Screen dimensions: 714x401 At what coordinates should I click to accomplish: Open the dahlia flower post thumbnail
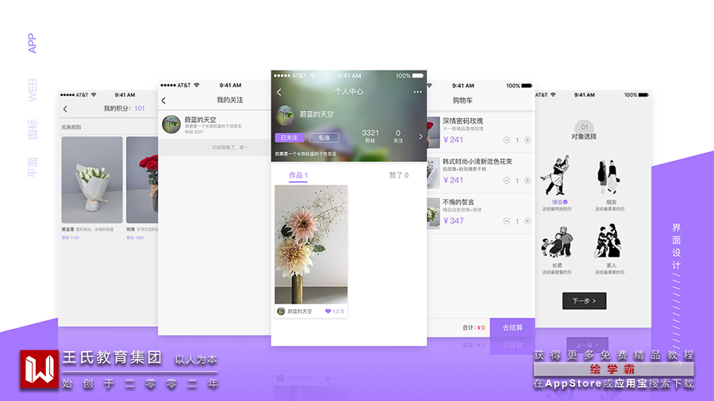point(311,244)
